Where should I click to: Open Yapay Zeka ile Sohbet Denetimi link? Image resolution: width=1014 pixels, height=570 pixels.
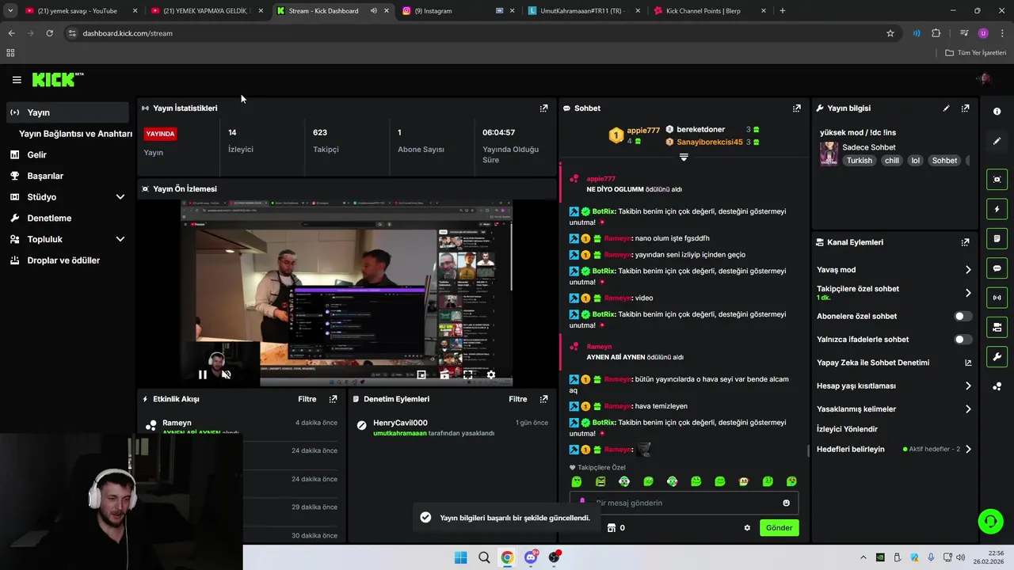point(894,363)
